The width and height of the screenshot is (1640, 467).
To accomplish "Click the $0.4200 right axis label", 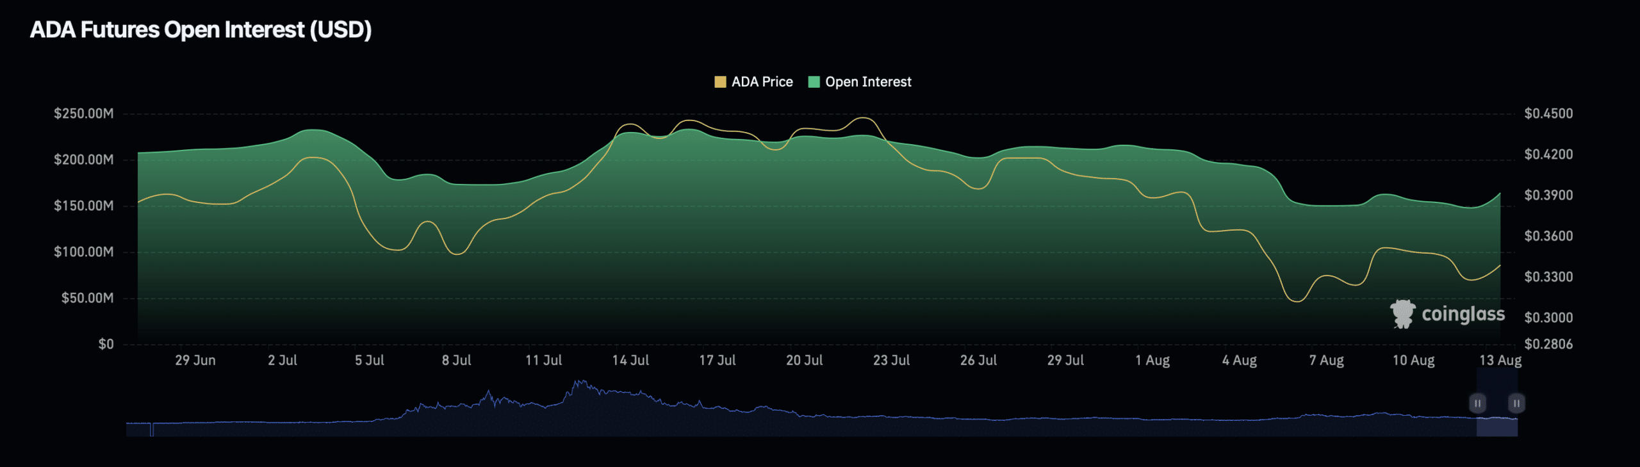I will (1548, 155).
